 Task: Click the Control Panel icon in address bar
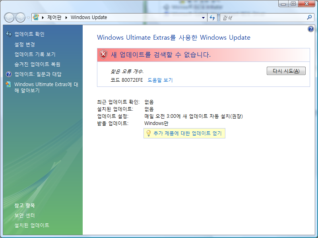point(36,17)
